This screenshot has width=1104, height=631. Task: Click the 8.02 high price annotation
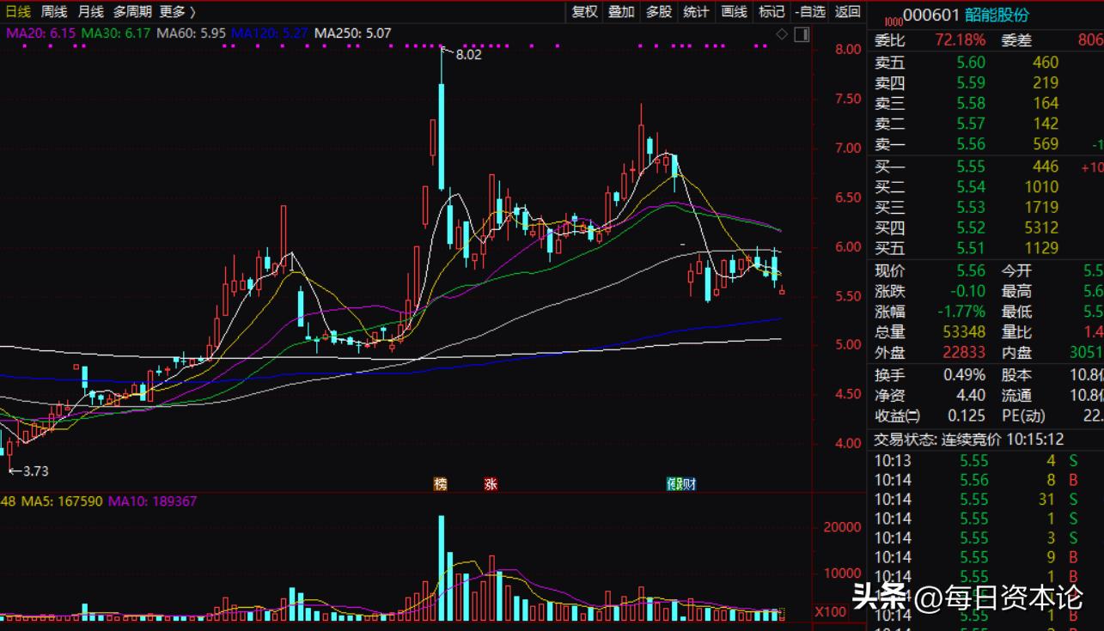pos(468,54)
